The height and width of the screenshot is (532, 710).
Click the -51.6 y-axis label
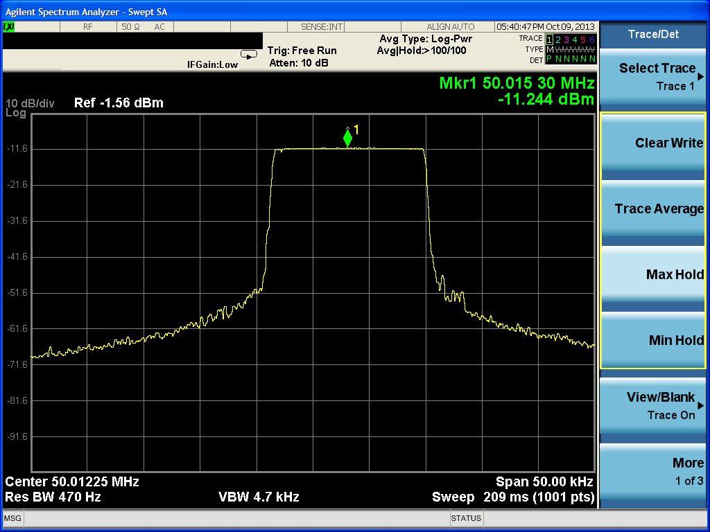(17, 293)
